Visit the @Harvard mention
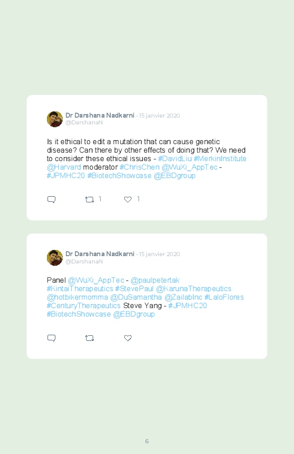 (x=64, y=167)
